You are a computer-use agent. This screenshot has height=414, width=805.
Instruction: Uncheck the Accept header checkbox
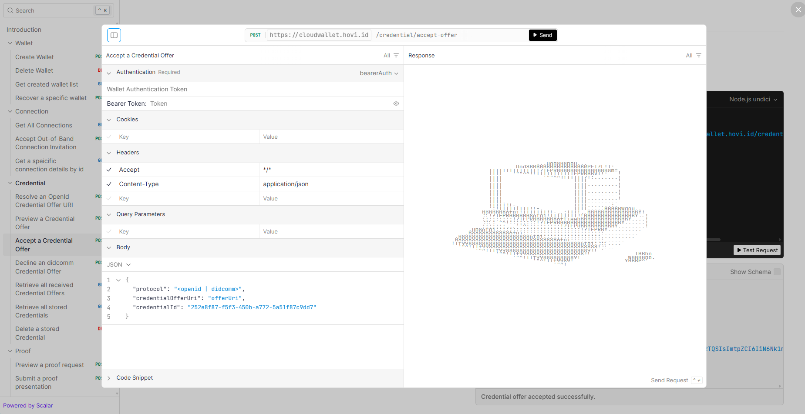click(109, 170)
